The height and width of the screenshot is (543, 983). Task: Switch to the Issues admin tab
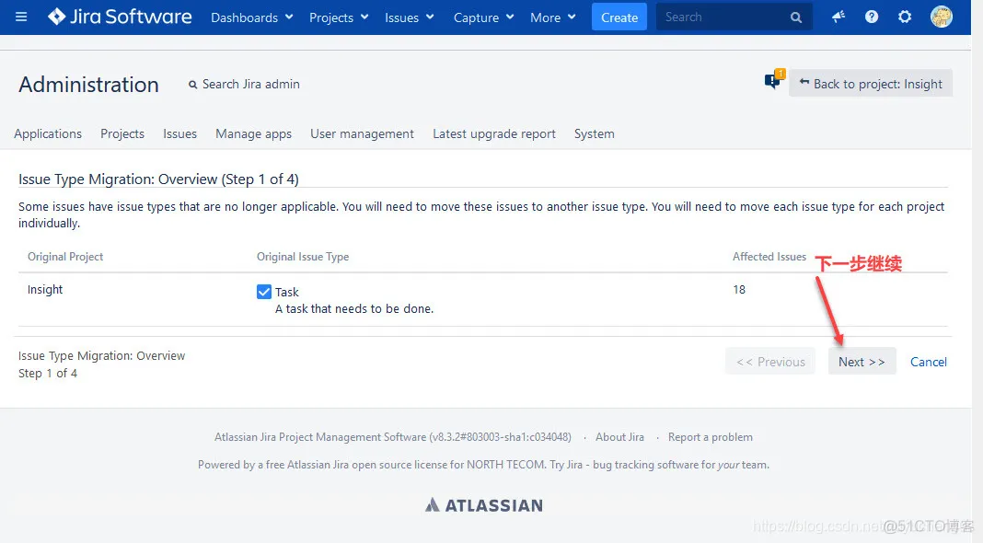coord(179,133)
